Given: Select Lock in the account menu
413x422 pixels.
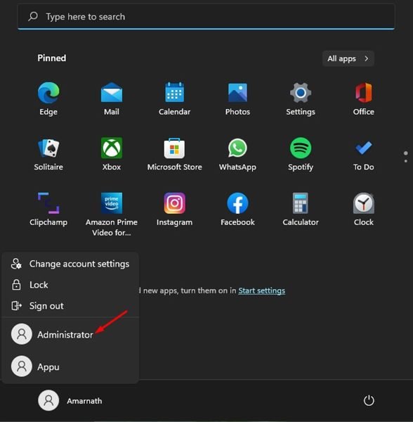Looking at the screenshot, I should point(70,285).
